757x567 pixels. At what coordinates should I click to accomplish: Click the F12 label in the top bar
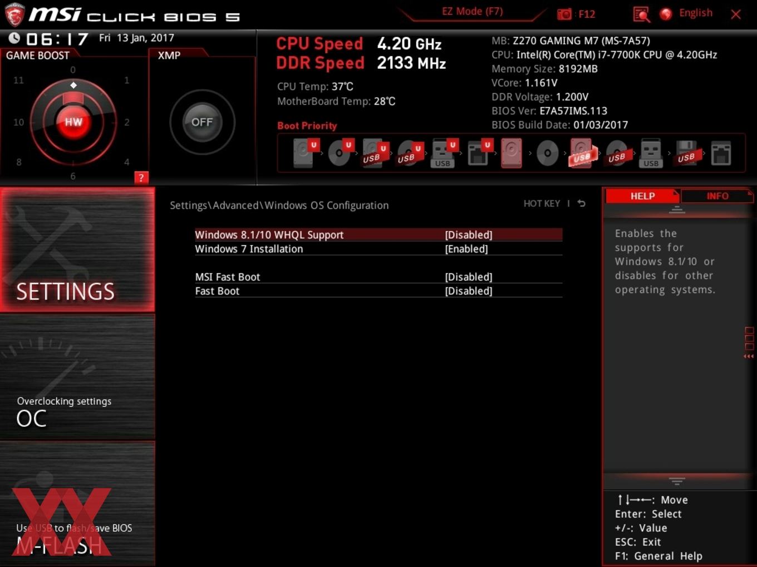click(x=587, y=14)
